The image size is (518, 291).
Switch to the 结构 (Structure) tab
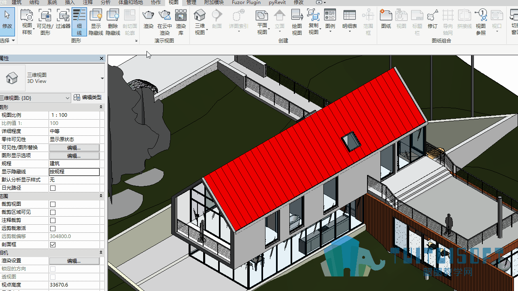click(x=34, y=2)
